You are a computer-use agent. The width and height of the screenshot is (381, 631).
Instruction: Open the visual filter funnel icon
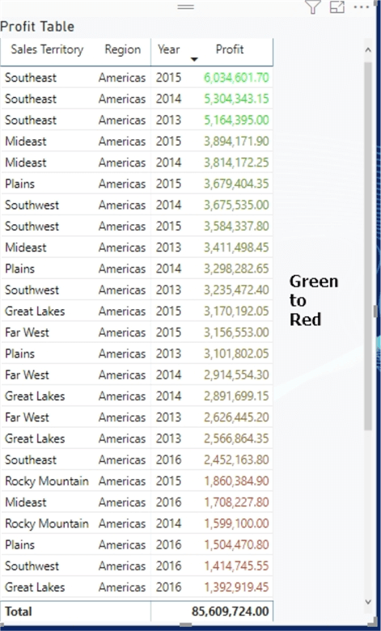312,6
